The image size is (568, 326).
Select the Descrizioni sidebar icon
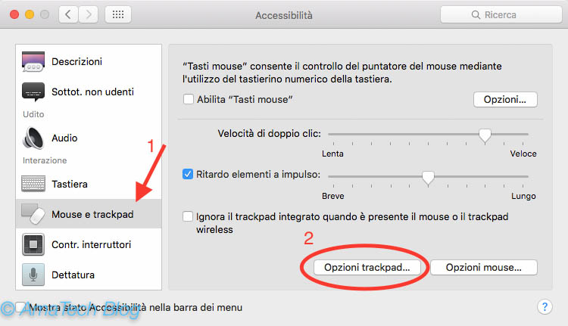pyautogui.click(x=33, y=61)
